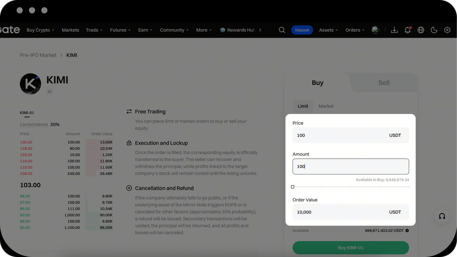Click the amount slider handle
This screenshot has width=457, height=257.
[292, 187]
